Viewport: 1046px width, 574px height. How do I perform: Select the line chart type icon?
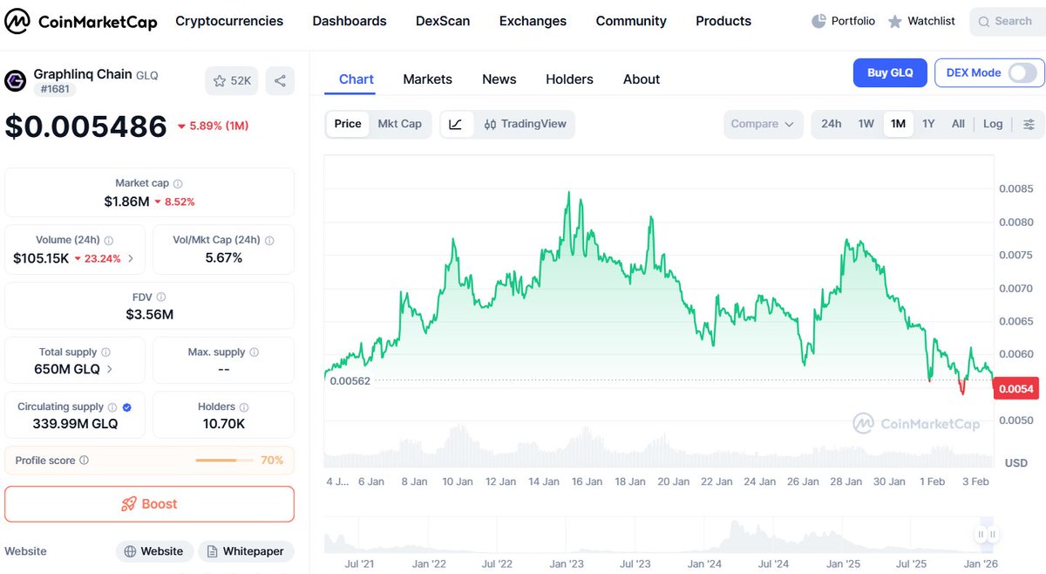coord(456,124)
